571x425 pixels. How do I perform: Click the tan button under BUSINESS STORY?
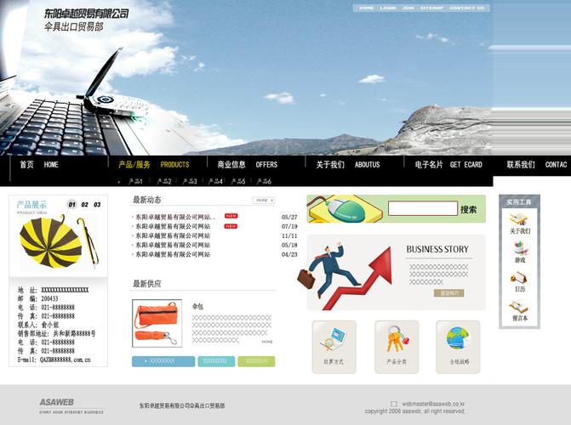[x=448, y=293]
